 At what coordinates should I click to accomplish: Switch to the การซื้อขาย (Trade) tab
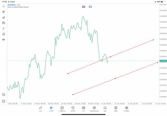(62, 109)
